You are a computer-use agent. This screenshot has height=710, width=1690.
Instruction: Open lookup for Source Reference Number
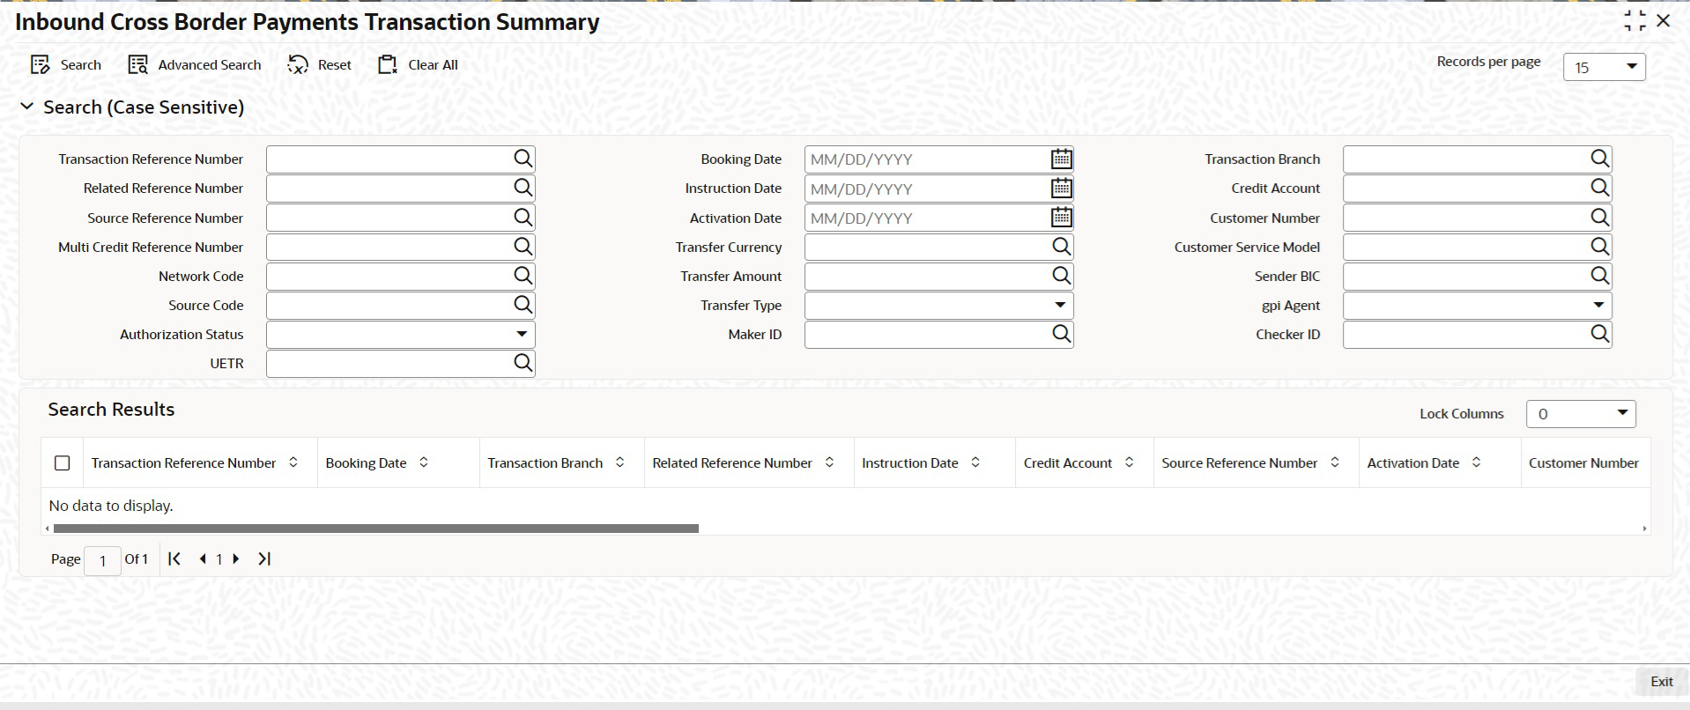[523, 217]
